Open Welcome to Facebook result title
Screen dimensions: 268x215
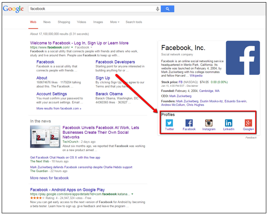pyautogui.click(x=79, y=43)
